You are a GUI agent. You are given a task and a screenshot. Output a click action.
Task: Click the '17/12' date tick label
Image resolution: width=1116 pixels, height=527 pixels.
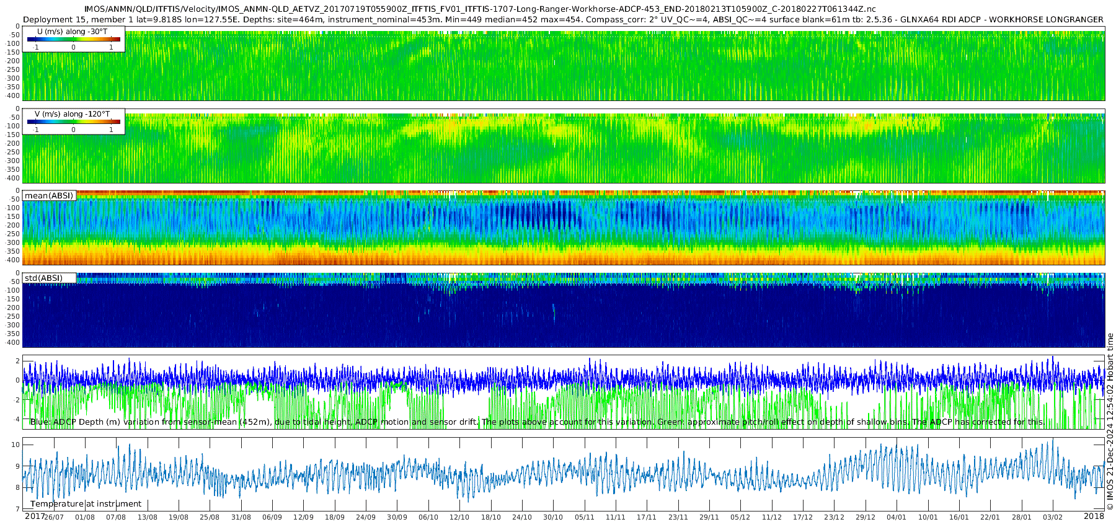point(803,518)
